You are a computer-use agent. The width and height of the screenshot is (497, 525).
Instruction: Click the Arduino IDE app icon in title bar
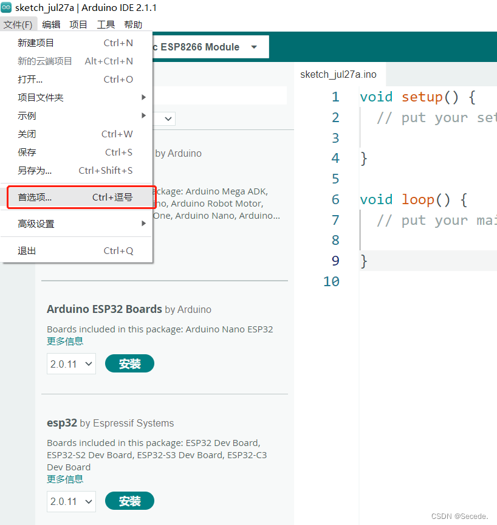click(6, 7)
